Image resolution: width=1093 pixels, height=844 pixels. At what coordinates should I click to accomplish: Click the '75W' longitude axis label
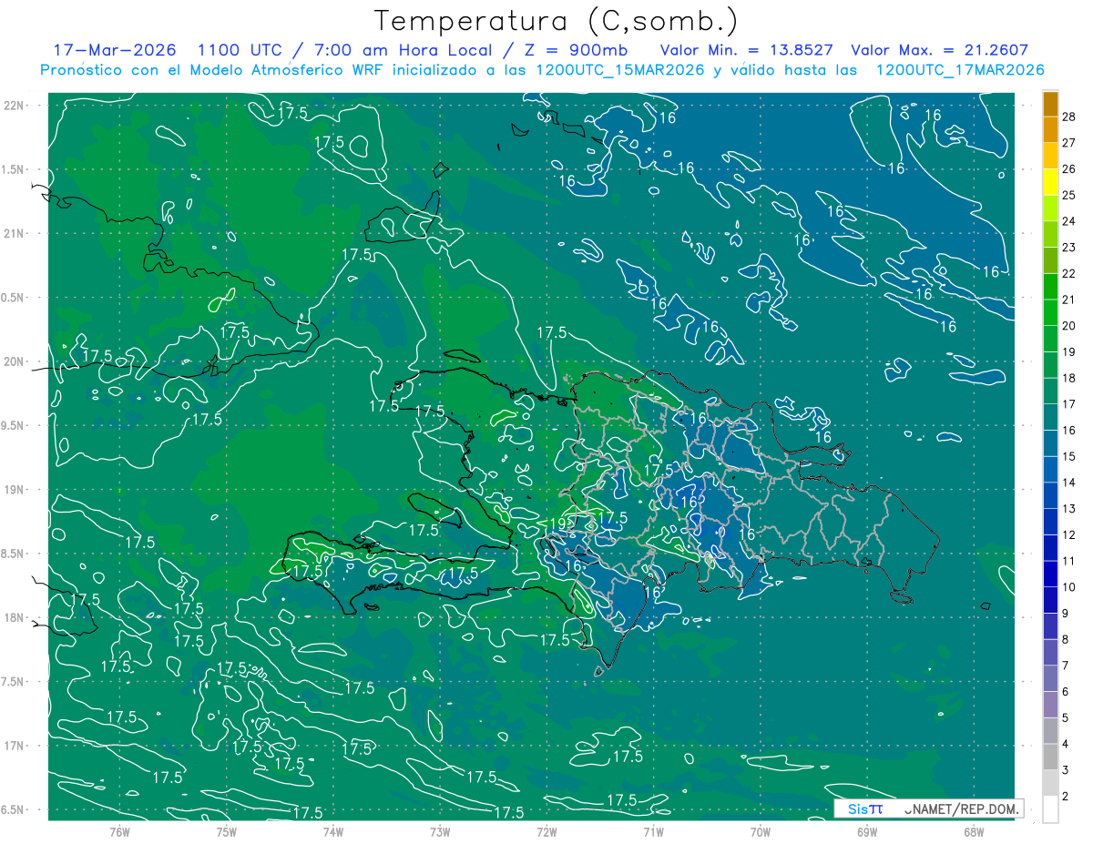226,831
